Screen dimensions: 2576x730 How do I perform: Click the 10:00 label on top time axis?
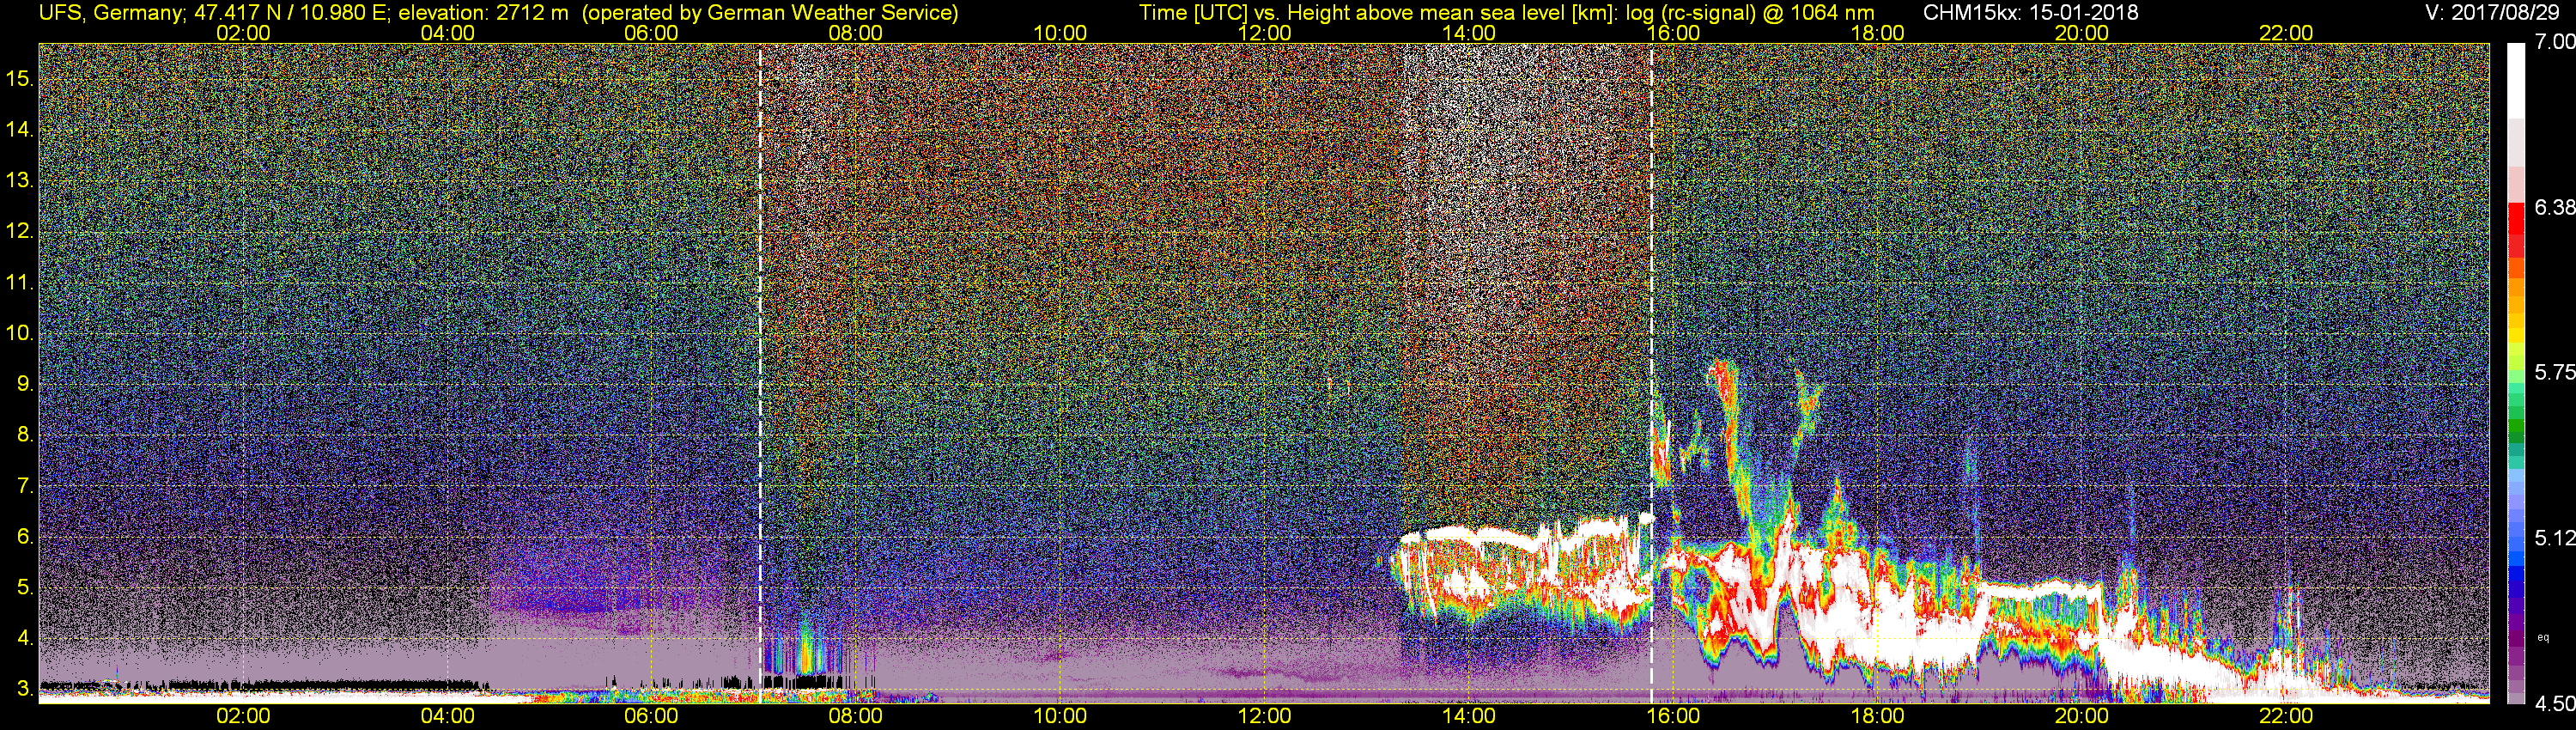(1060, 33)
